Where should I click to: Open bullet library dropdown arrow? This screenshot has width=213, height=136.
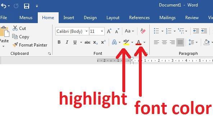click(x=163, y=31)
